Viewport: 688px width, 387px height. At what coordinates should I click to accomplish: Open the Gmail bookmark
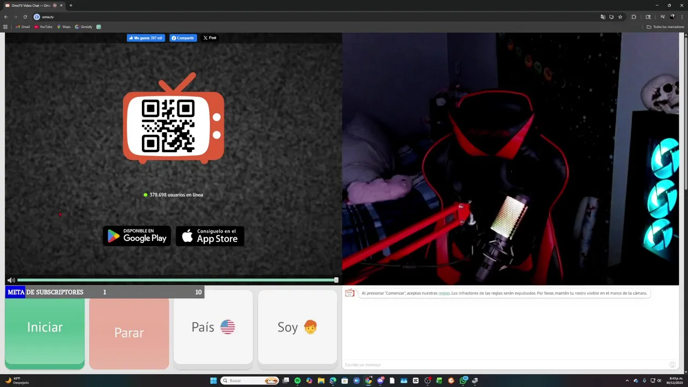pos(23,27)
